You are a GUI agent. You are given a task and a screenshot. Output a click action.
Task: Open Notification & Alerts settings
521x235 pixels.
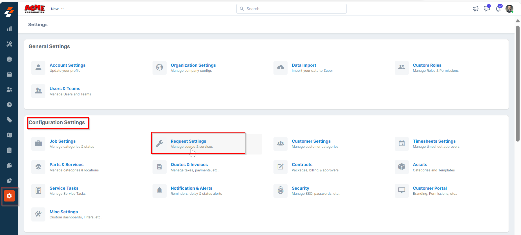pyautogui.click(x=191, y=188)
